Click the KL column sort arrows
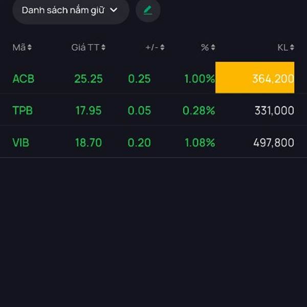 click(x=292, y=48)
